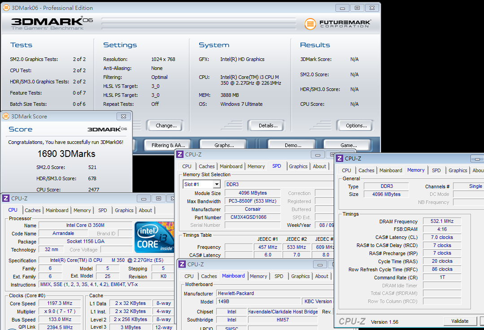The image size is (484, 330).
Task: Click the Cycle Time 20 clocks value
Action: tap(442, 261)
